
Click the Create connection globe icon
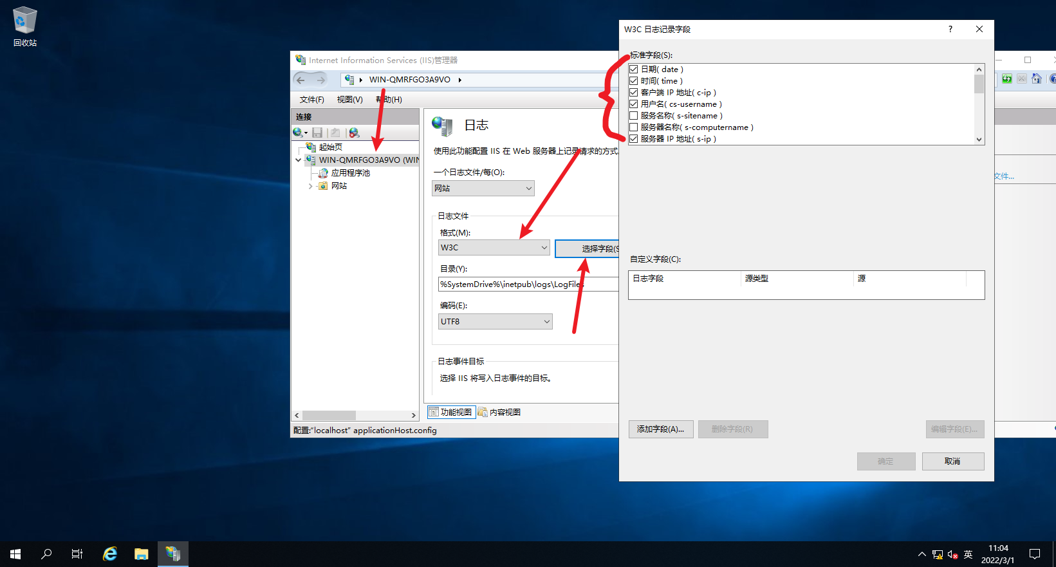(297, 133)
